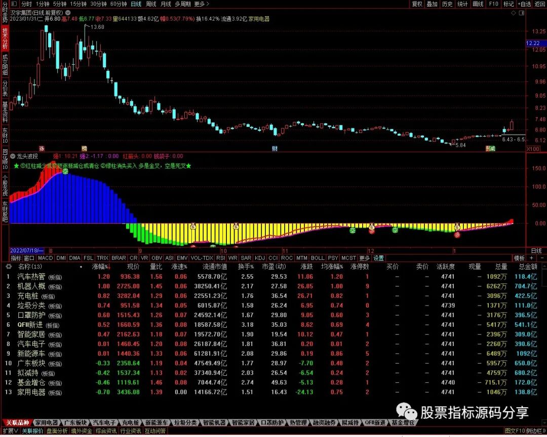Viewport: 547px width, 437px height.
Task: Select the 月线 monthly period
Action: pos(166,4)
